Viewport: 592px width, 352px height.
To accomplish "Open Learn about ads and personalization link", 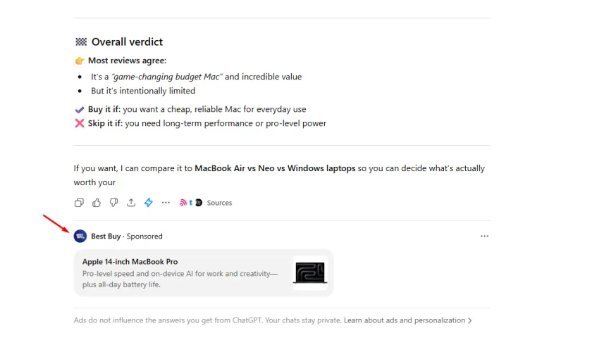I will click(x=404, y=321).
